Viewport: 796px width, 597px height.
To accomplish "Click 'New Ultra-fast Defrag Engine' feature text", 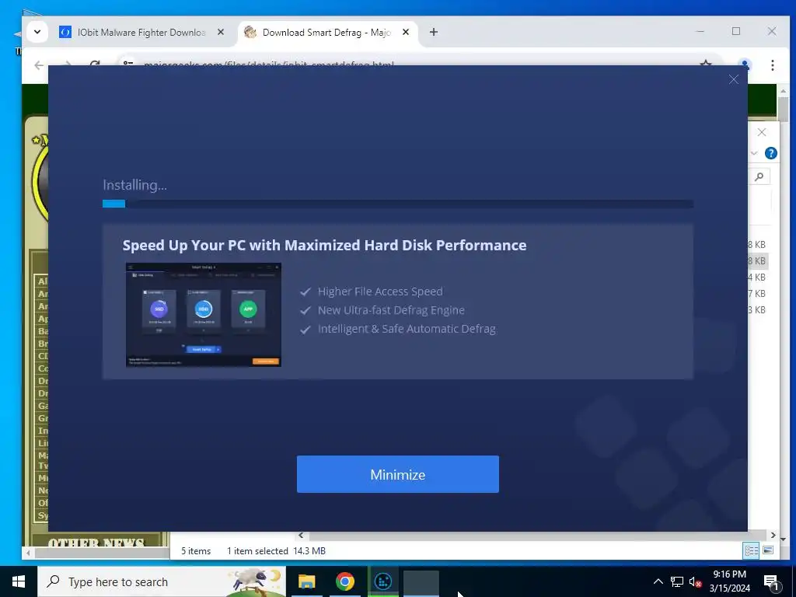I will tap(391, 310).
